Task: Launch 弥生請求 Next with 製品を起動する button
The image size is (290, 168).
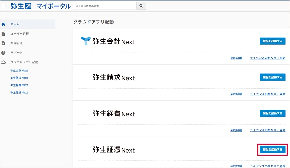Action: pyautogui.click(x=272, y=77)
